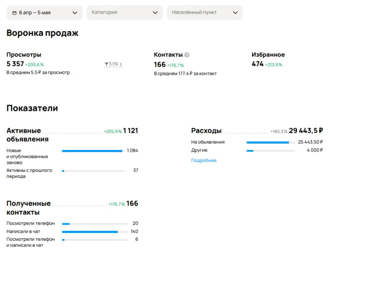This screenshot has height=283, width=389.
Task: Click the Показатели heading
Action: [x=32, y=108]
